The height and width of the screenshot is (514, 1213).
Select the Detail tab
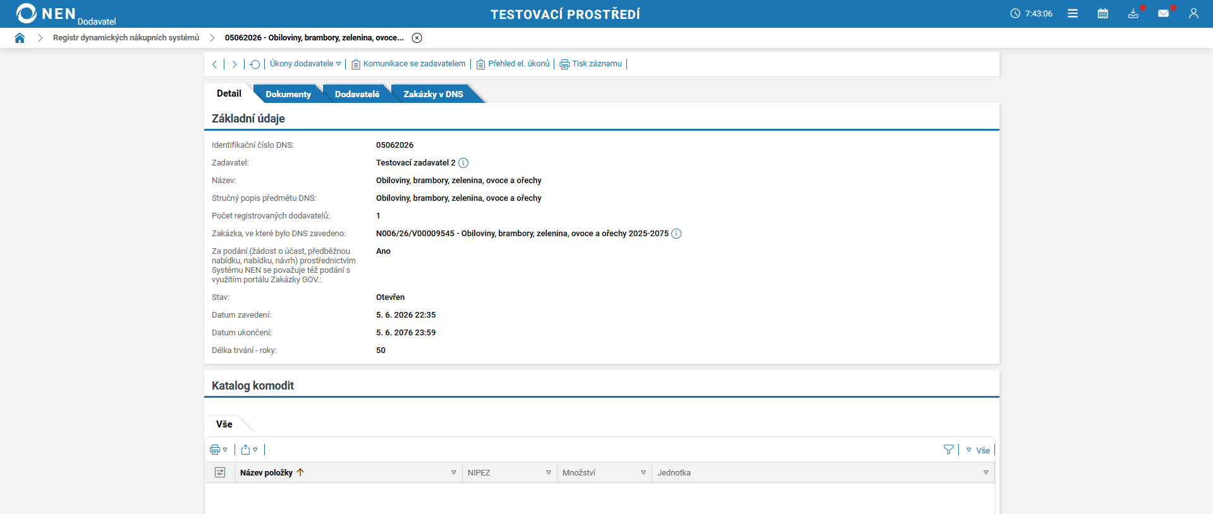pyautogui.click(x=229, y=93)
